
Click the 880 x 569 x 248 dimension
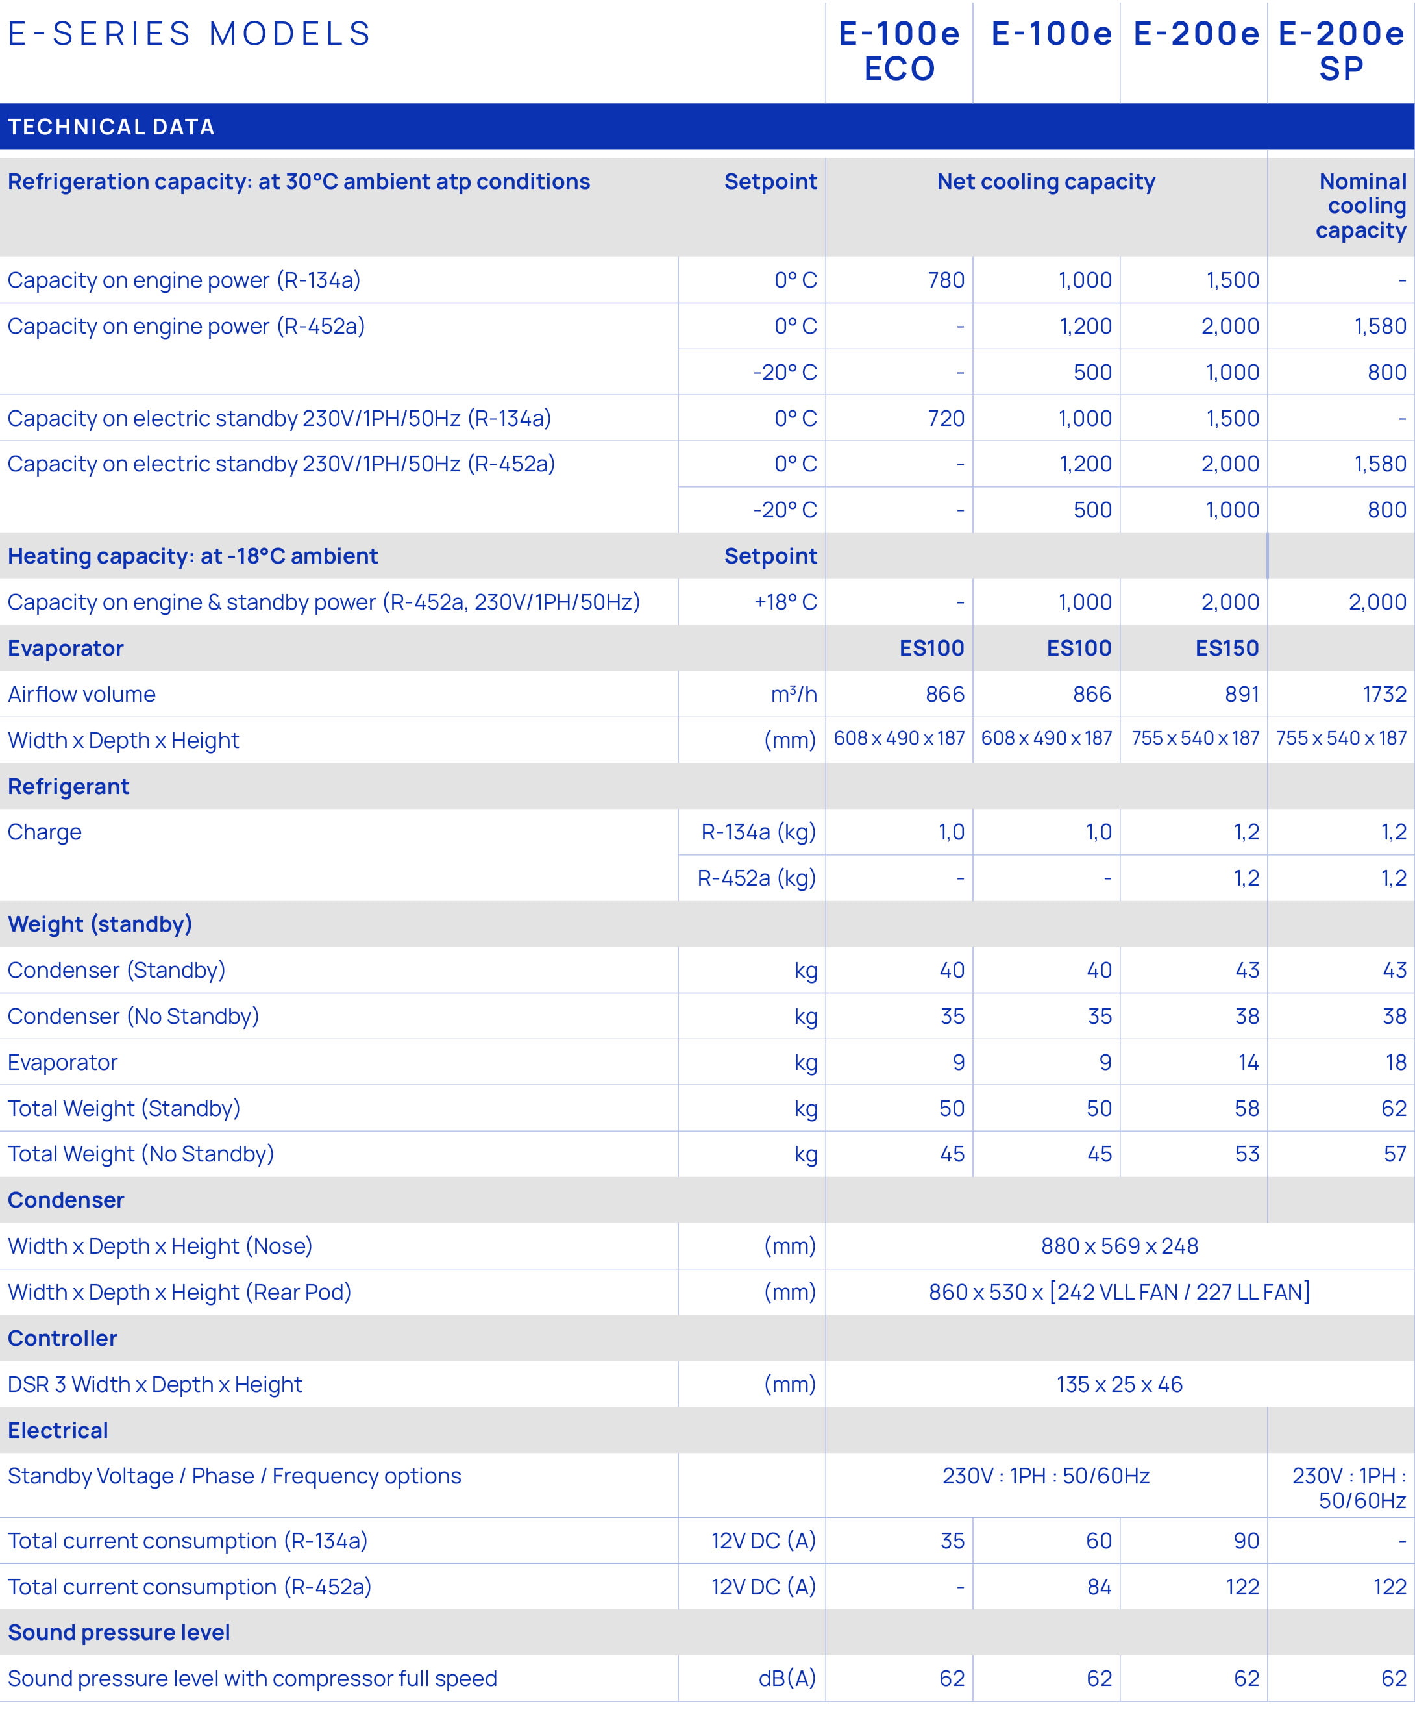pyautogui.click(x=1120, y=1246)
